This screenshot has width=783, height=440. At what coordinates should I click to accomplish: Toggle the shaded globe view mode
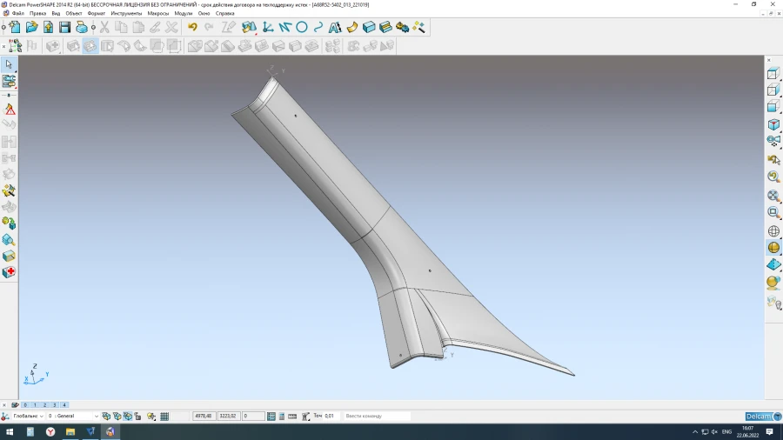coord(773,248)
